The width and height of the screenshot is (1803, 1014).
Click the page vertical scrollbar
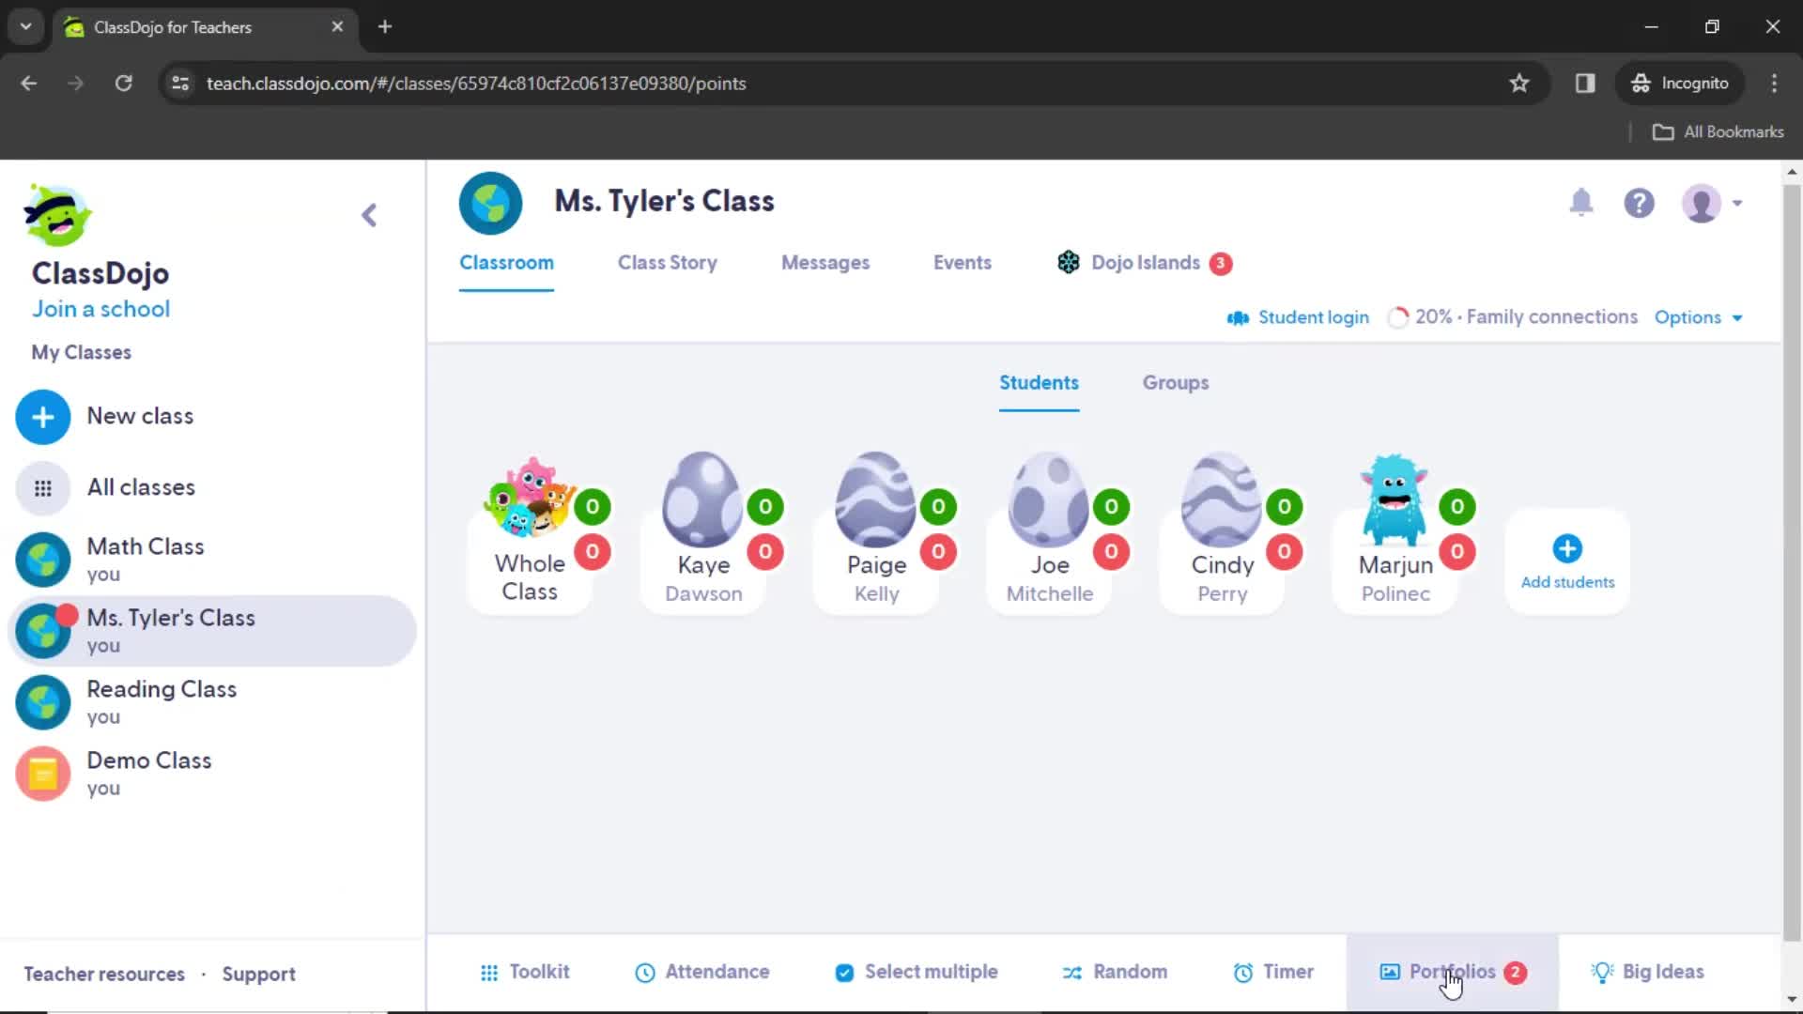point(1792,563)
